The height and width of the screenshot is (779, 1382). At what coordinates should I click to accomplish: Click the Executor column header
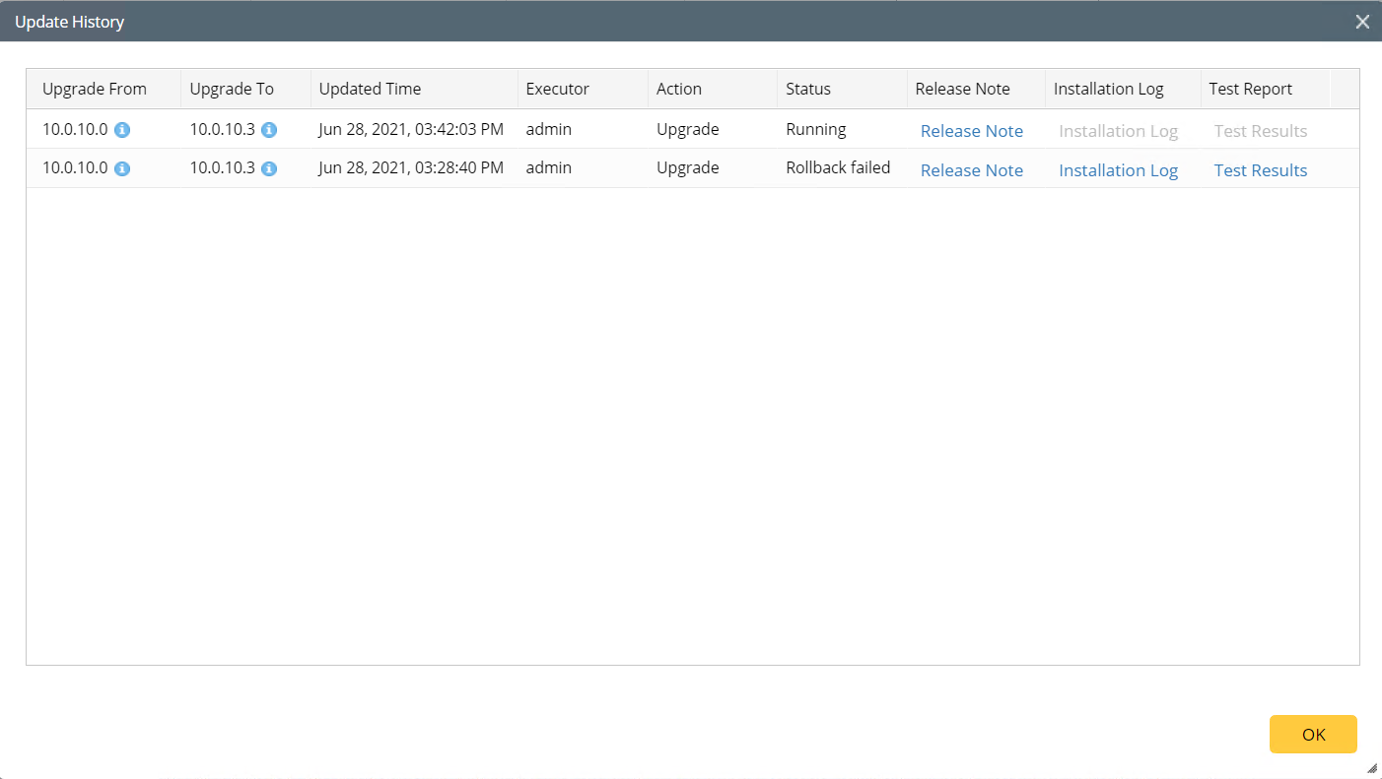[x=557, y=89]
